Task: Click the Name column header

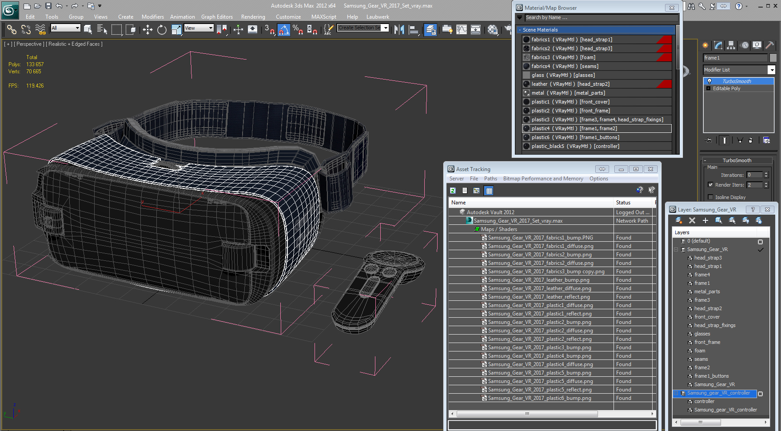Action: [x=531, y=203]
